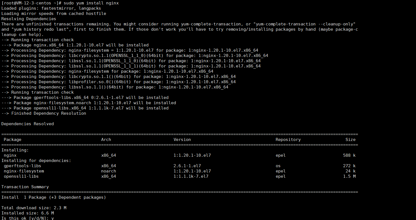Click the 'Installing for dependencies:' label

36,161
